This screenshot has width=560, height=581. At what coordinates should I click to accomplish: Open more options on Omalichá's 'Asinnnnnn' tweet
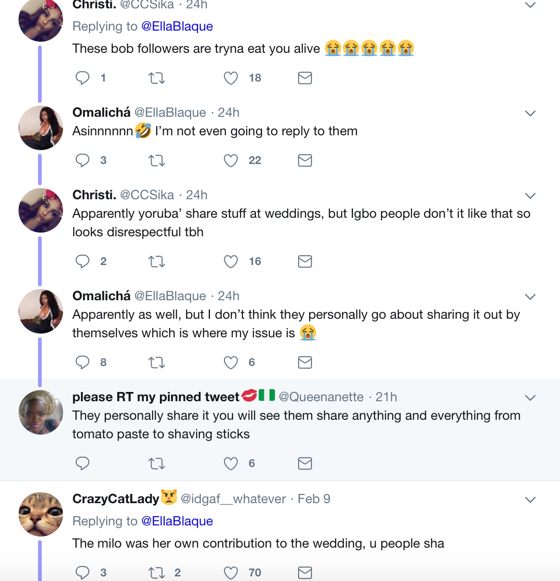coord(530,113)
